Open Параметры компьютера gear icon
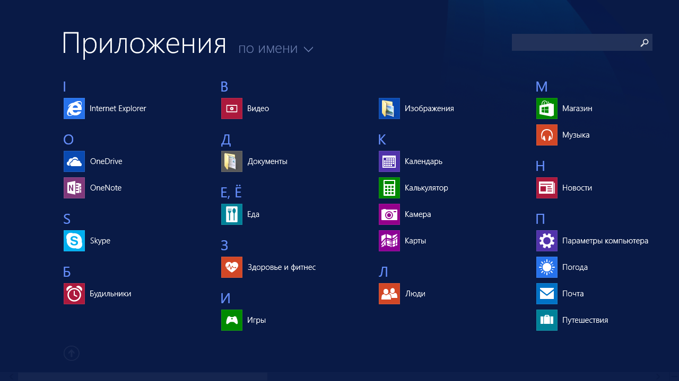 (x=547, y=241)
